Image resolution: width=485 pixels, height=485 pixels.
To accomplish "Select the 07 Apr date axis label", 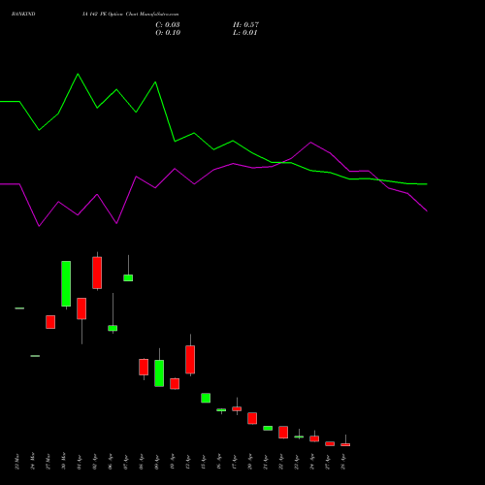I will coord(126,462).
